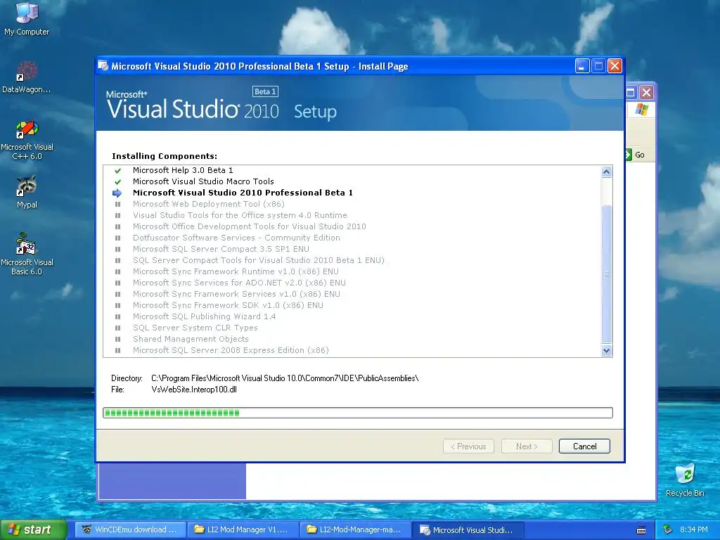This screenshot has width=720, height=540.
Task: Select Microsoft SQL Server 2008 Express Edition row
Action: pos(231,350)
